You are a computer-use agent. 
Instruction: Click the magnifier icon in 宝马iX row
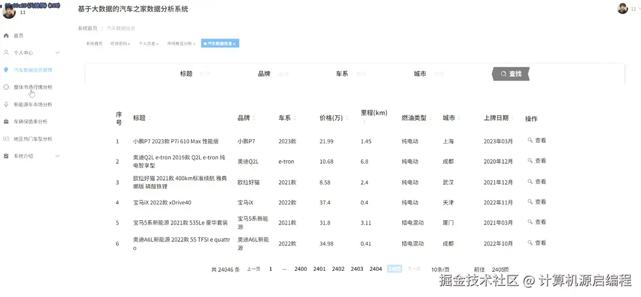click(x=530, y=202)
